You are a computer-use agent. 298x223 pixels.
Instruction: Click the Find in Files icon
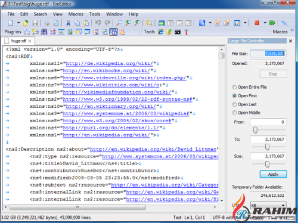pyautogui.click(x=149, y=23)
